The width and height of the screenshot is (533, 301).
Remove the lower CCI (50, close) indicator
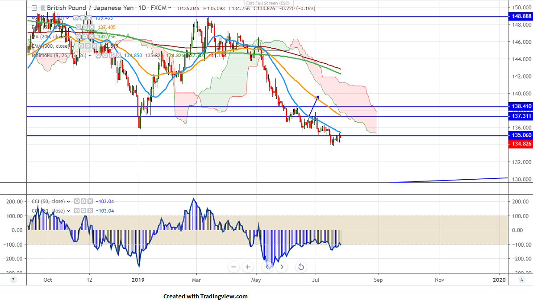pos(90,210)
